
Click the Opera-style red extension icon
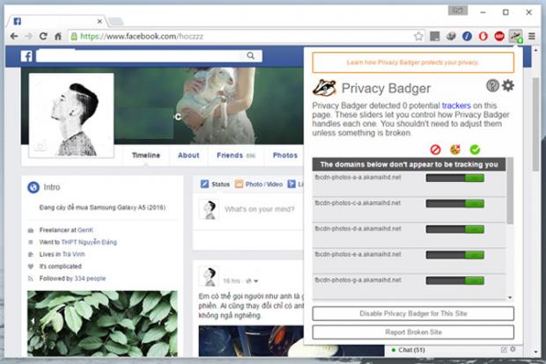pyautogui.click(x=483, y=36)
